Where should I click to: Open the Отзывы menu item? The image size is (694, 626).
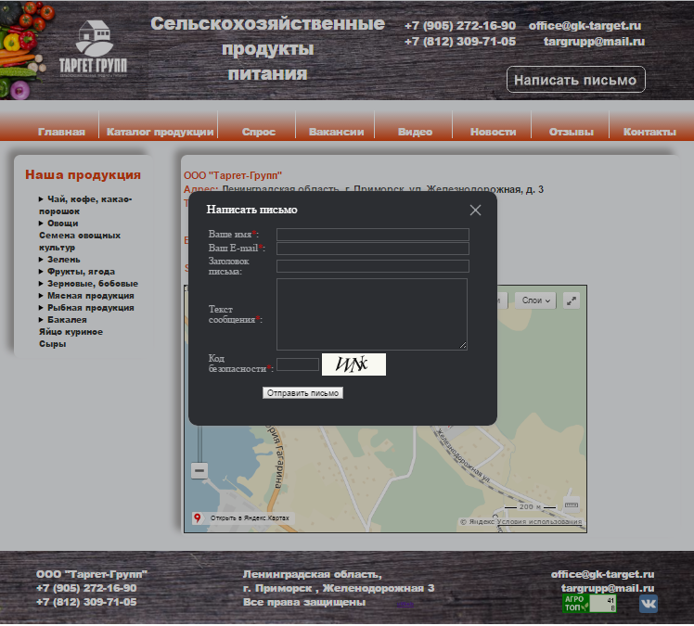click(572, 132)
